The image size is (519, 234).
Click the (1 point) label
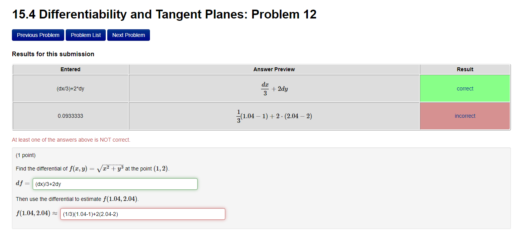(x=26, y=155)
